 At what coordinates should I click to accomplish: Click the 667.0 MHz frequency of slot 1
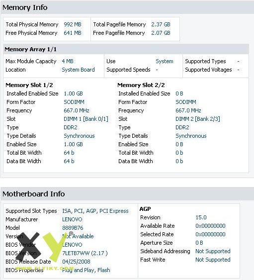click(77, 110)
